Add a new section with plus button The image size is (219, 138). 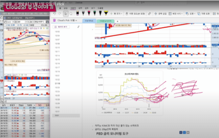click(118, 21)
